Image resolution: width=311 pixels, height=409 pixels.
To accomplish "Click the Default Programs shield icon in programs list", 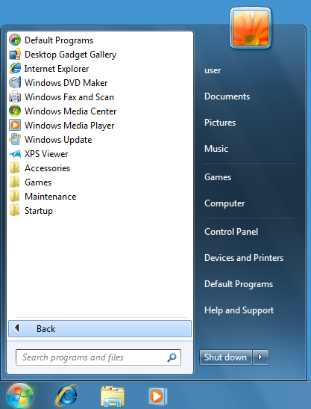I will click(15, 40).
